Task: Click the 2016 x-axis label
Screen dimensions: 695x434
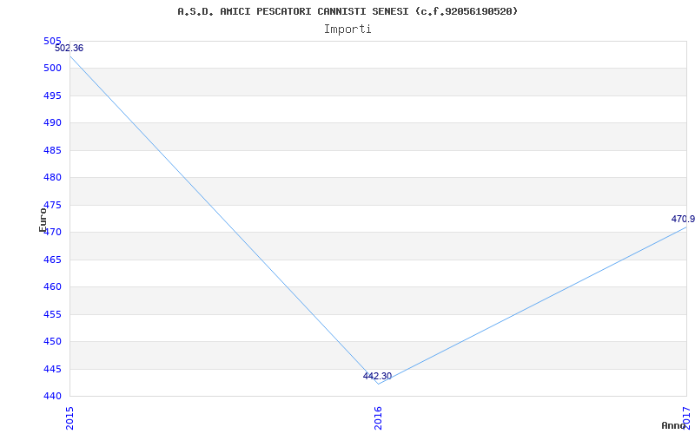Action: 378,418
